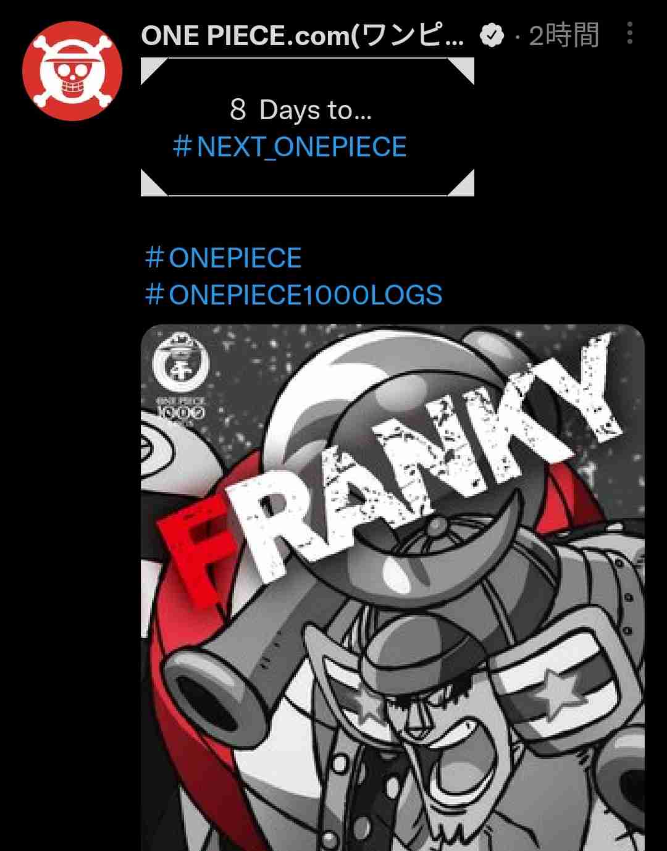Open the Franky artwork image

tap(393, 587)
